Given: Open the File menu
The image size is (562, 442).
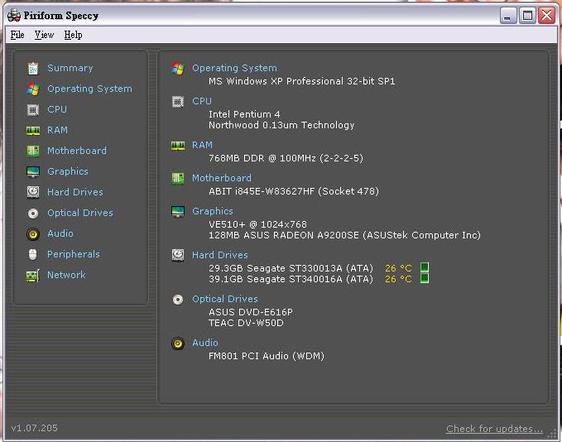Looking at the screenshot, I should point(17,35).
